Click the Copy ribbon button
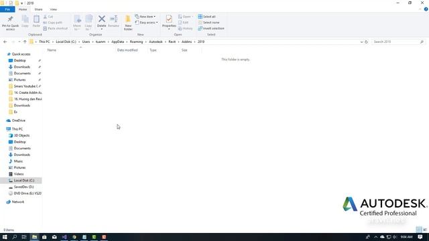This screenshot has height=241, width=429. [x=25, y=21]
